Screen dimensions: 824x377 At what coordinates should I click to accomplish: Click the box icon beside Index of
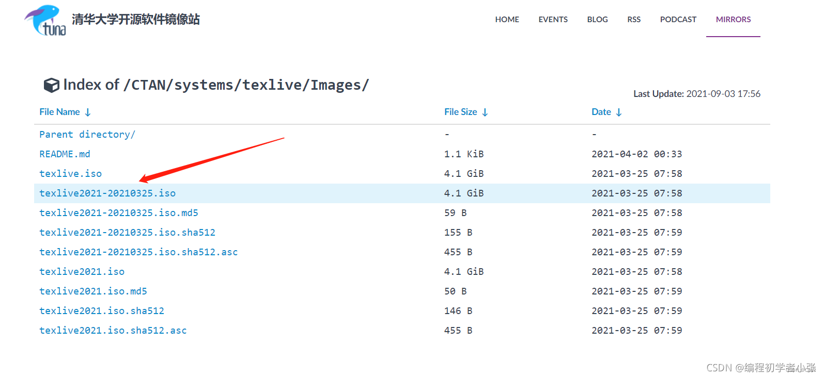pos(51,85)
